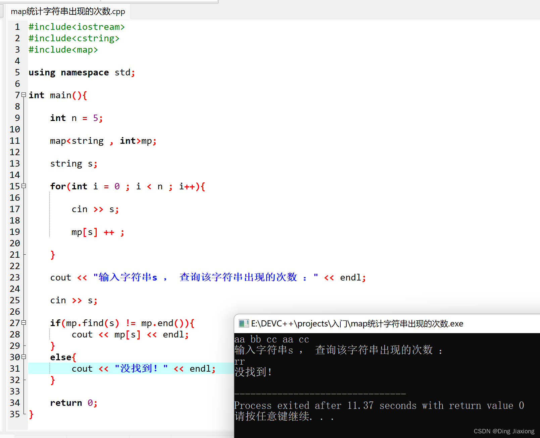Viewport: 540px width, 438px height.
Task: Click the fold icon beside the else block
Action: [23, 357]
